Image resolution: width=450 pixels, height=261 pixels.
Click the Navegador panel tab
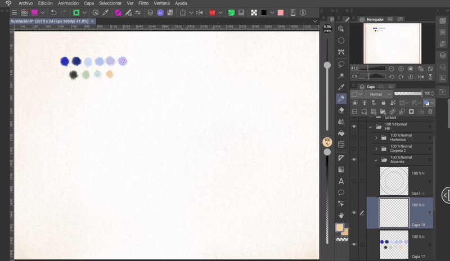click(x=372, y=19)
